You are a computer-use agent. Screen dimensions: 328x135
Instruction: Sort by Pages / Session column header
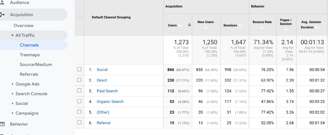pyautogui.click(x=286, y=22)
